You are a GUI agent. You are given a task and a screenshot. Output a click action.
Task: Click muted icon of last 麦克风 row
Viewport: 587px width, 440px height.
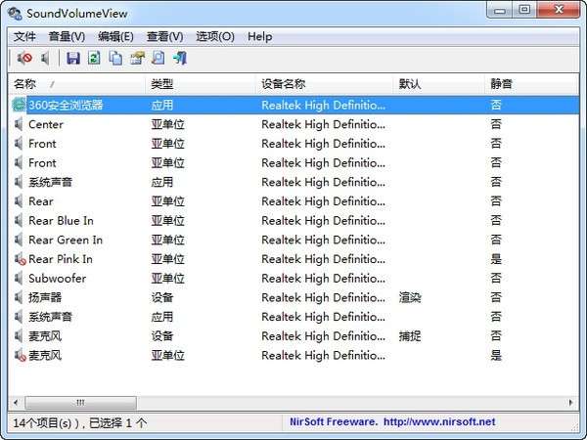(20, 355)
